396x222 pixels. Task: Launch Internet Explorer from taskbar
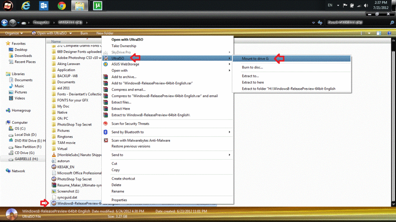click(x=26, y=5)
